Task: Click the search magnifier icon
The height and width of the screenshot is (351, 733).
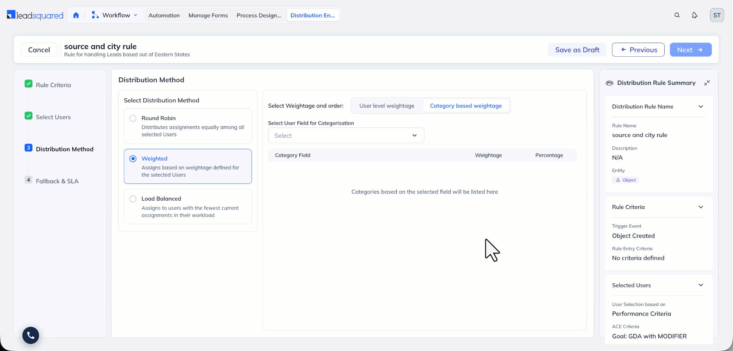Action: point(677,15)
